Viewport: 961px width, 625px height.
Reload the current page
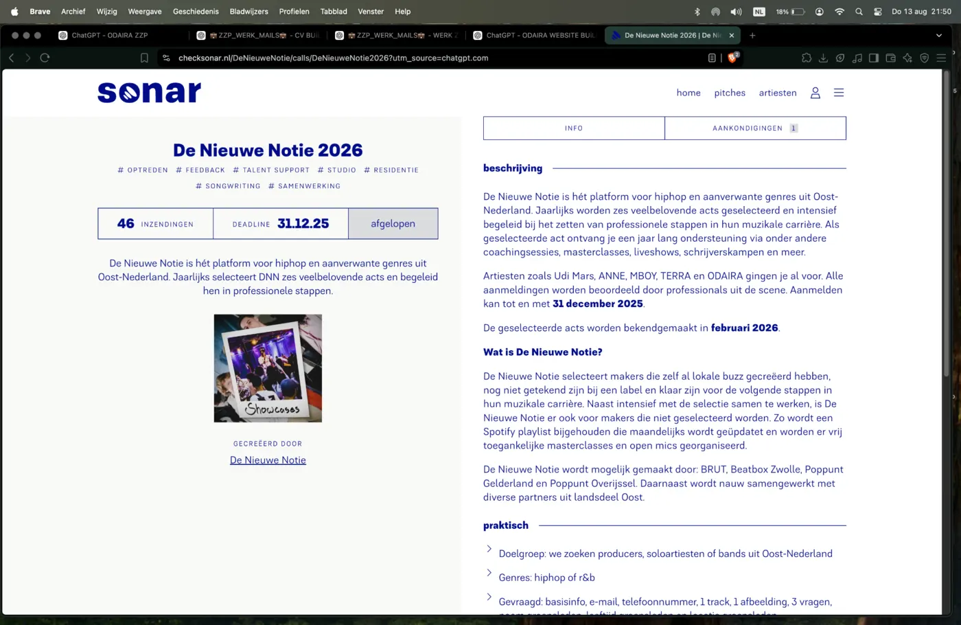point(45,58)
